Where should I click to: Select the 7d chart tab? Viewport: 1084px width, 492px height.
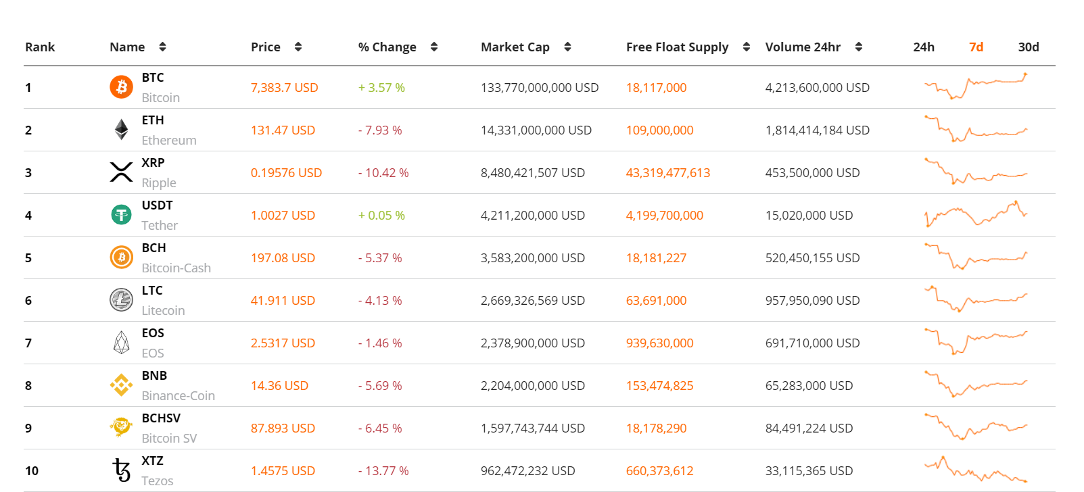[x=976, y=47]
